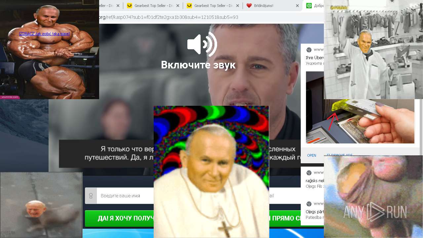
Task: Click the bodybuilder popup image
Action: point(50,50)
